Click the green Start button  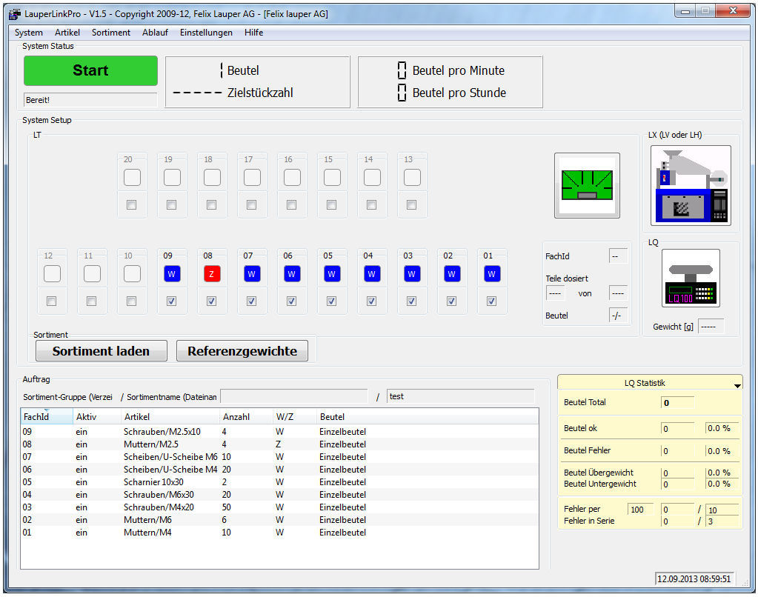[91, 70]
